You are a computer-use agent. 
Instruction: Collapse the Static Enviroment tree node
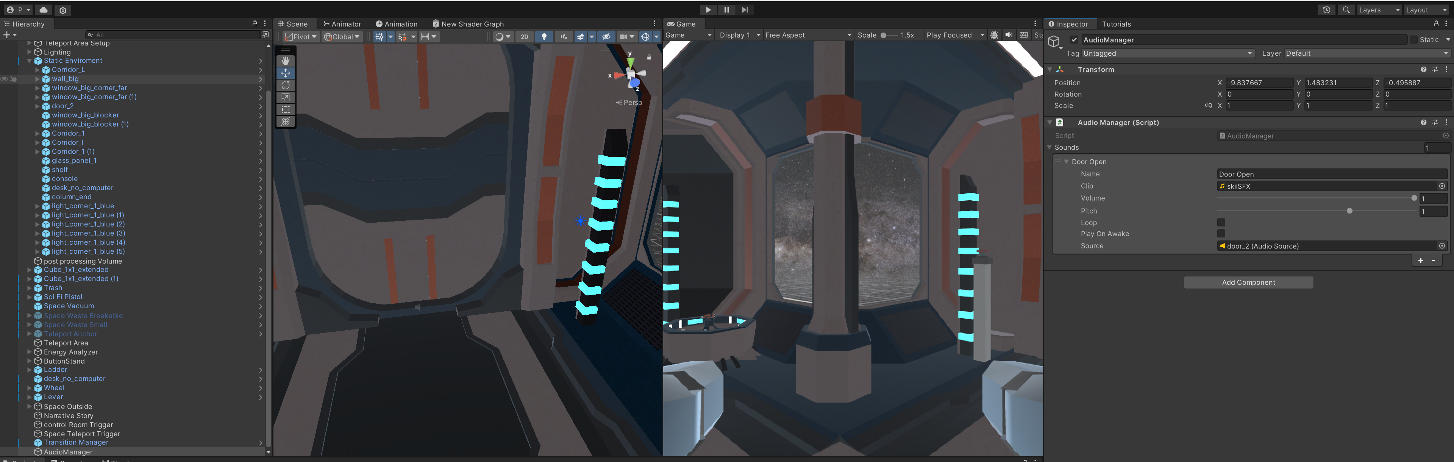tap(29, 61)
